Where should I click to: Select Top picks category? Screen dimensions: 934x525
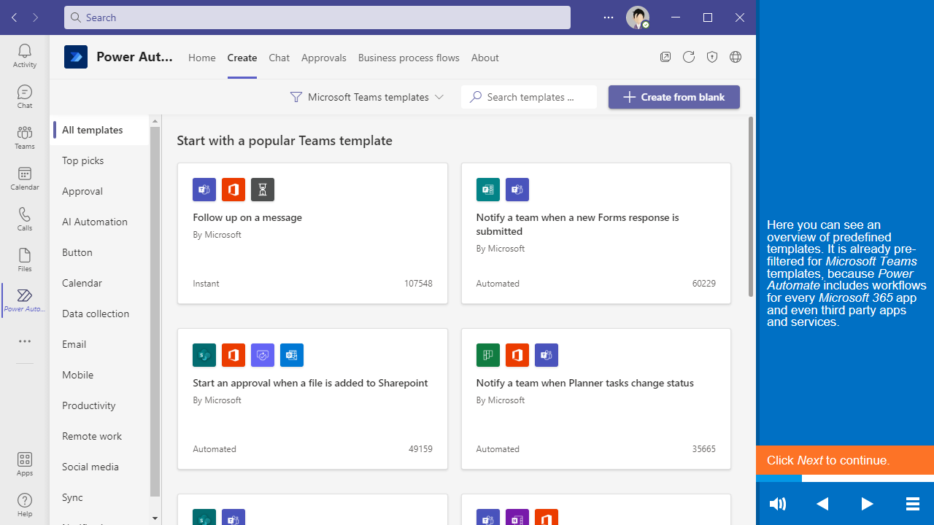click(x=101, y=160)
